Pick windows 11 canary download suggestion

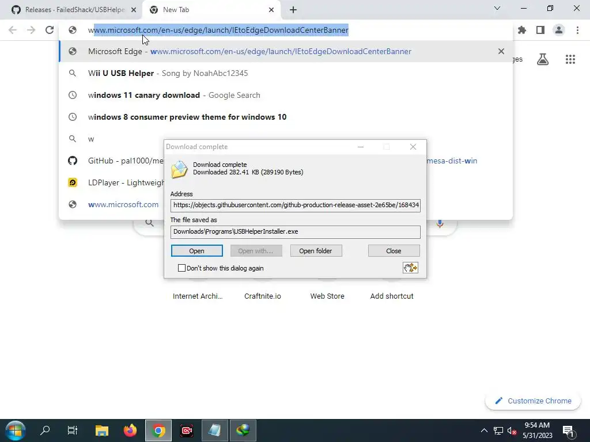tap(286, 95)
